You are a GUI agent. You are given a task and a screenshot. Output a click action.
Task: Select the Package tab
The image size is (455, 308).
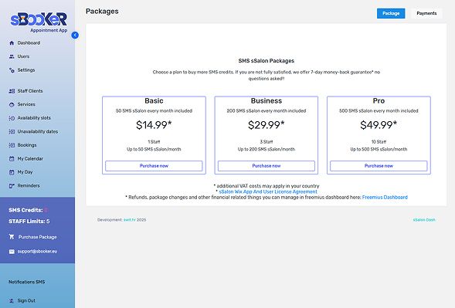(391, 13)
